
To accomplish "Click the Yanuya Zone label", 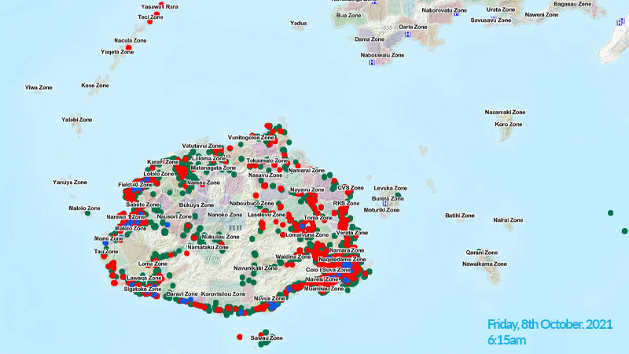I will pyautogui.click(x=70, y=182).
